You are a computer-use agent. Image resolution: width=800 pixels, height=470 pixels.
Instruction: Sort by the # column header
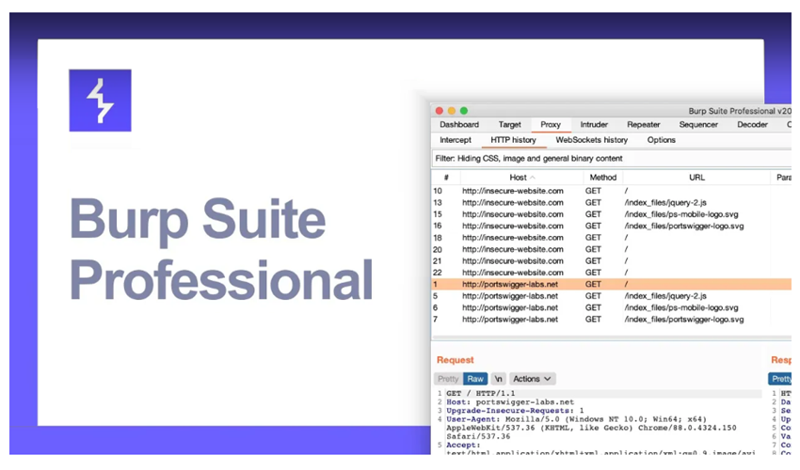pos(446,178)
